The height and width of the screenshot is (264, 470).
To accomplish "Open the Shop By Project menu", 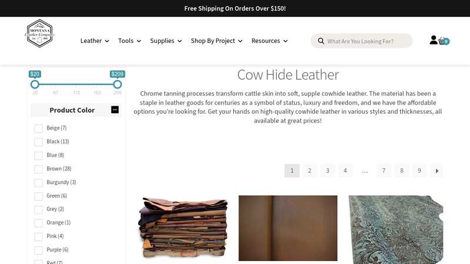I will pyautogui.click(x=216, y=40).
